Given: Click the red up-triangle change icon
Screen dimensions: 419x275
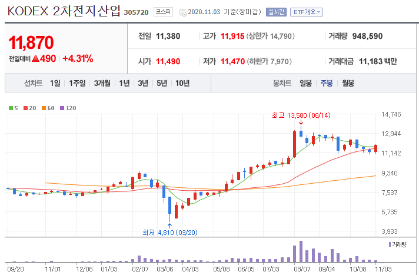Looking at the screenshot, I should [35, 58].
